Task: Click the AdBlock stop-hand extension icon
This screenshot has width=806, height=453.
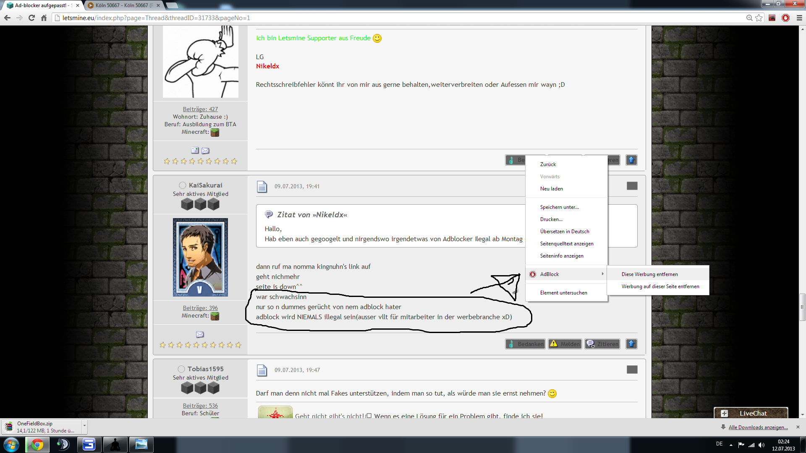Action: 785,18
